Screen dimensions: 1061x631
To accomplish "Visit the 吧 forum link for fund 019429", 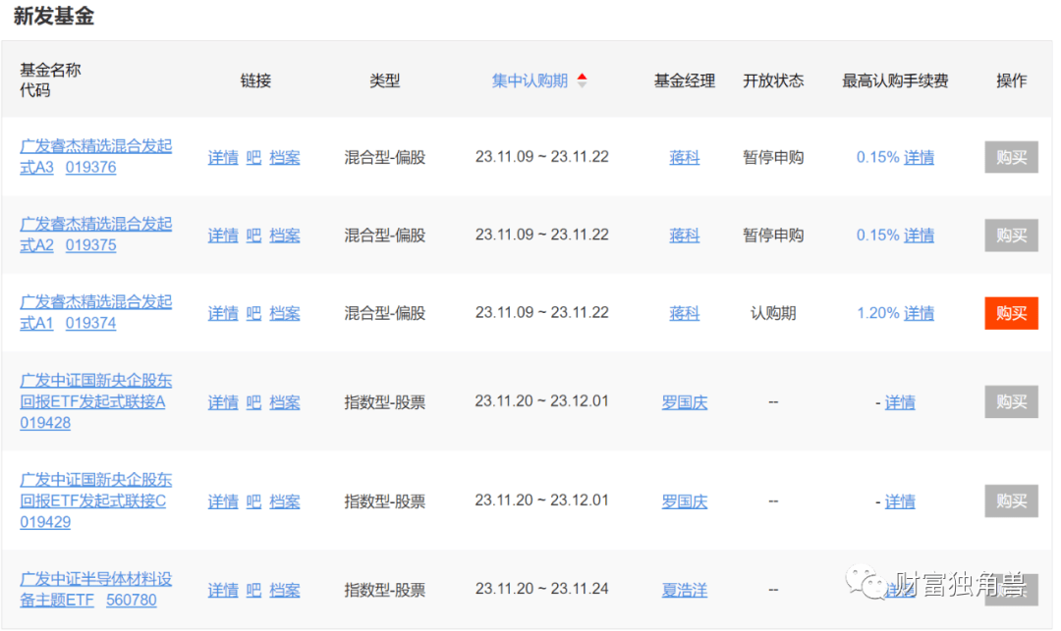I will [x=253, y=501].
